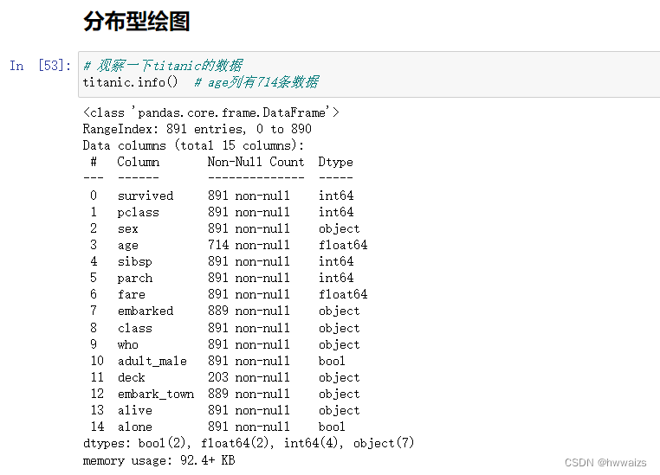Click the 'Data columns (total 15 columns)' line
Screen dimensions: 660x475
point(193,145)
